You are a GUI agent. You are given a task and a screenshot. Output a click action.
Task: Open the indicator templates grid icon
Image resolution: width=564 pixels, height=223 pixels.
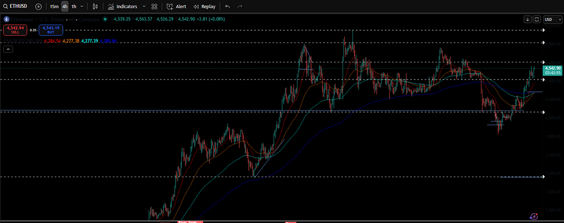pyautogui.click(x=154, y=7)
